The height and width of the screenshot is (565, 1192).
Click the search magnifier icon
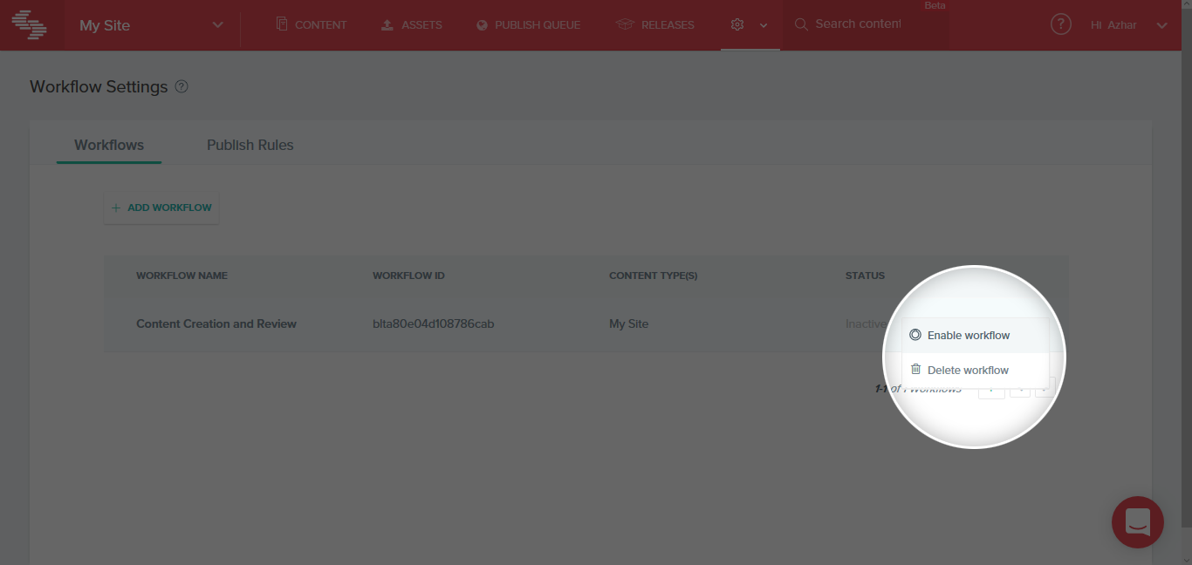[x=800, y=24]
